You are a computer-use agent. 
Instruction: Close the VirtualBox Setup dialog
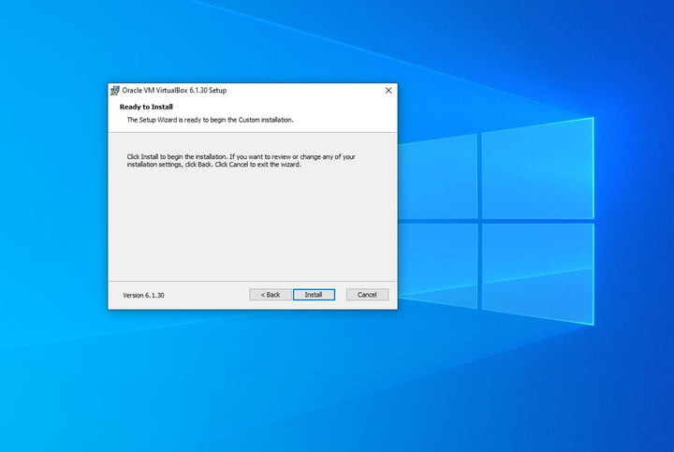pyautogui.click(x=388, y=90)
